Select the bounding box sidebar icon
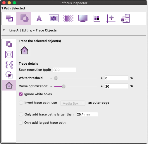 (x=9, y=54)
